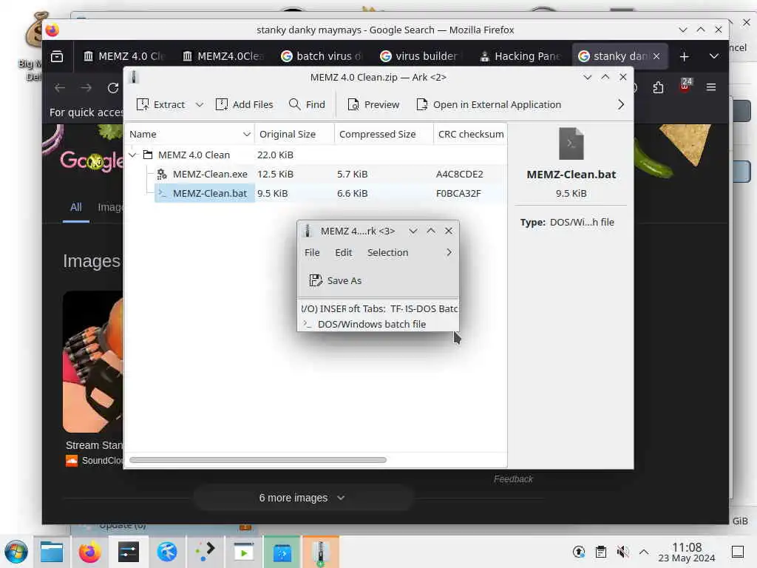The image size is (757, 568).
Task: Select the MEMZ-Clean.exe file row
Action: [x=316, y=174]
